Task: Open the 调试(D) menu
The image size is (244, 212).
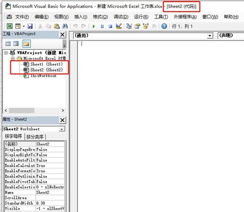Action: 121,17
